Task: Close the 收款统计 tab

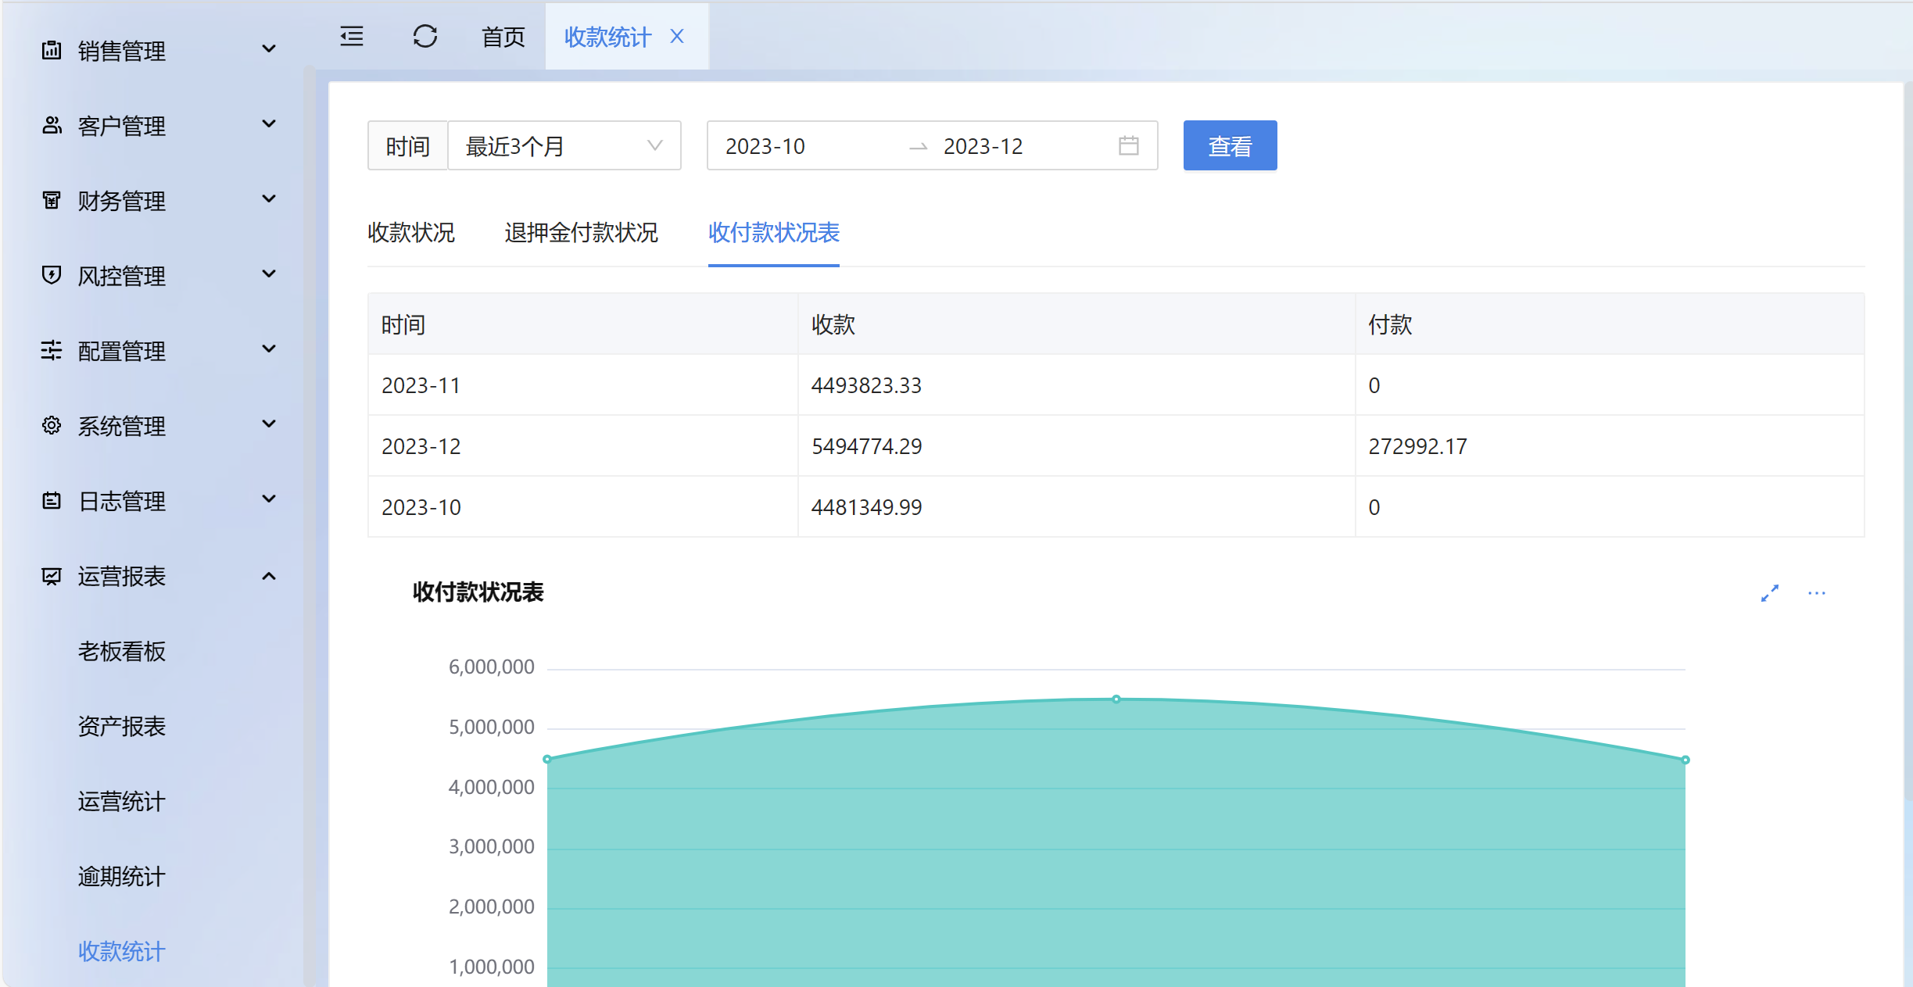Action: point(677,36)
